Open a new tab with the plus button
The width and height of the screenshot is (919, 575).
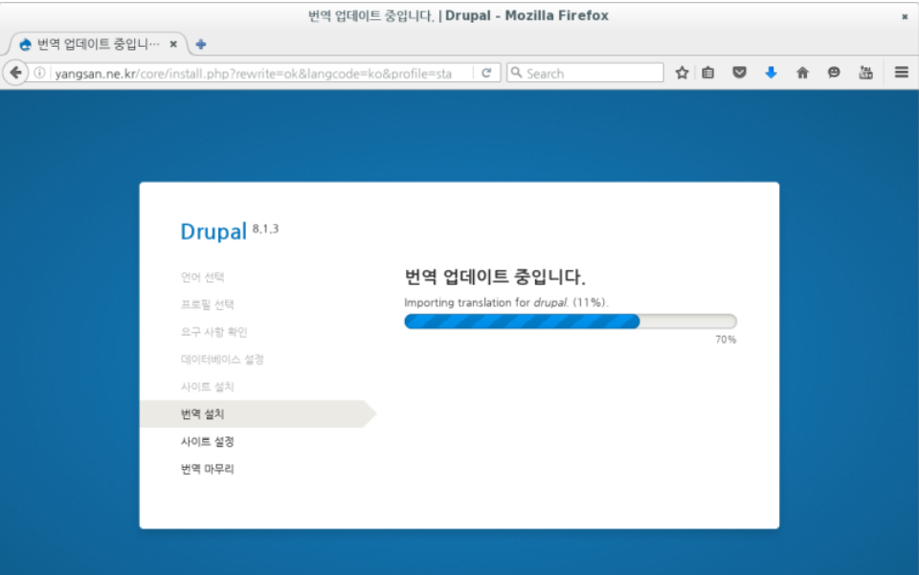[201, 44]
